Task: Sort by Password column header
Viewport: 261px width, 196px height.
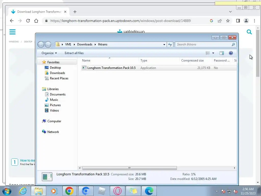Action: (222, 60)
